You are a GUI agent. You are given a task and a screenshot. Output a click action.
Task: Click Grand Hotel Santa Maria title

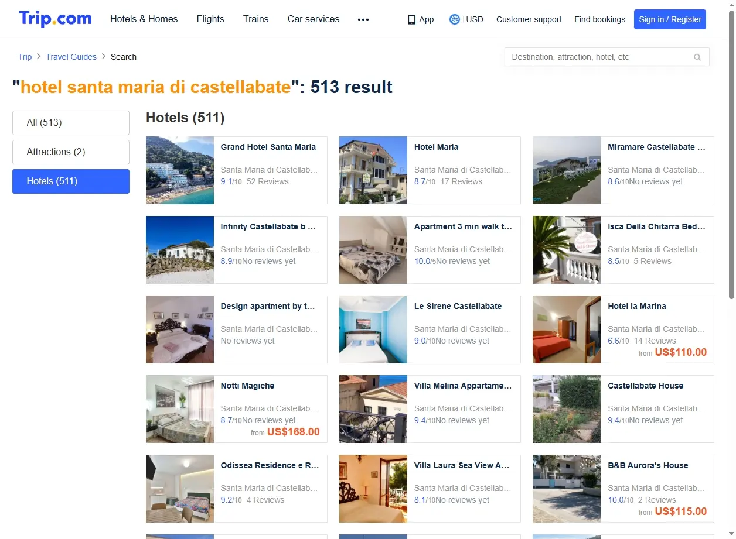point(268,147)
